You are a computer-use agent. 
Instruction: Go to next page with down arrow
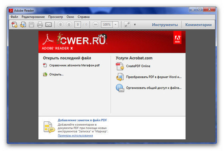click(x=69, y=24)
